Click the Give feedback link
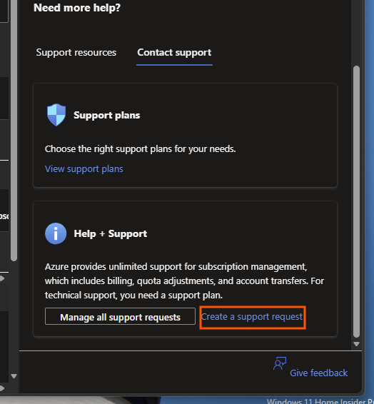The width and height of the screenshot is (374, 404). (318, 373)
